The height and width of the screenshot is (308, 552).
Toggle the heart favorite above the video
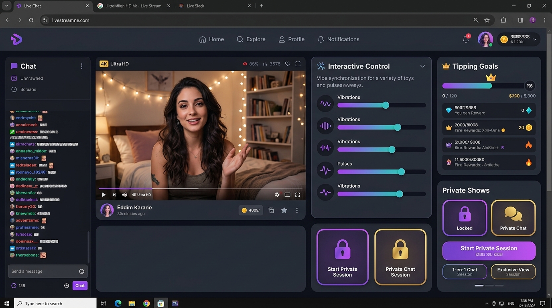click(288, 64)
